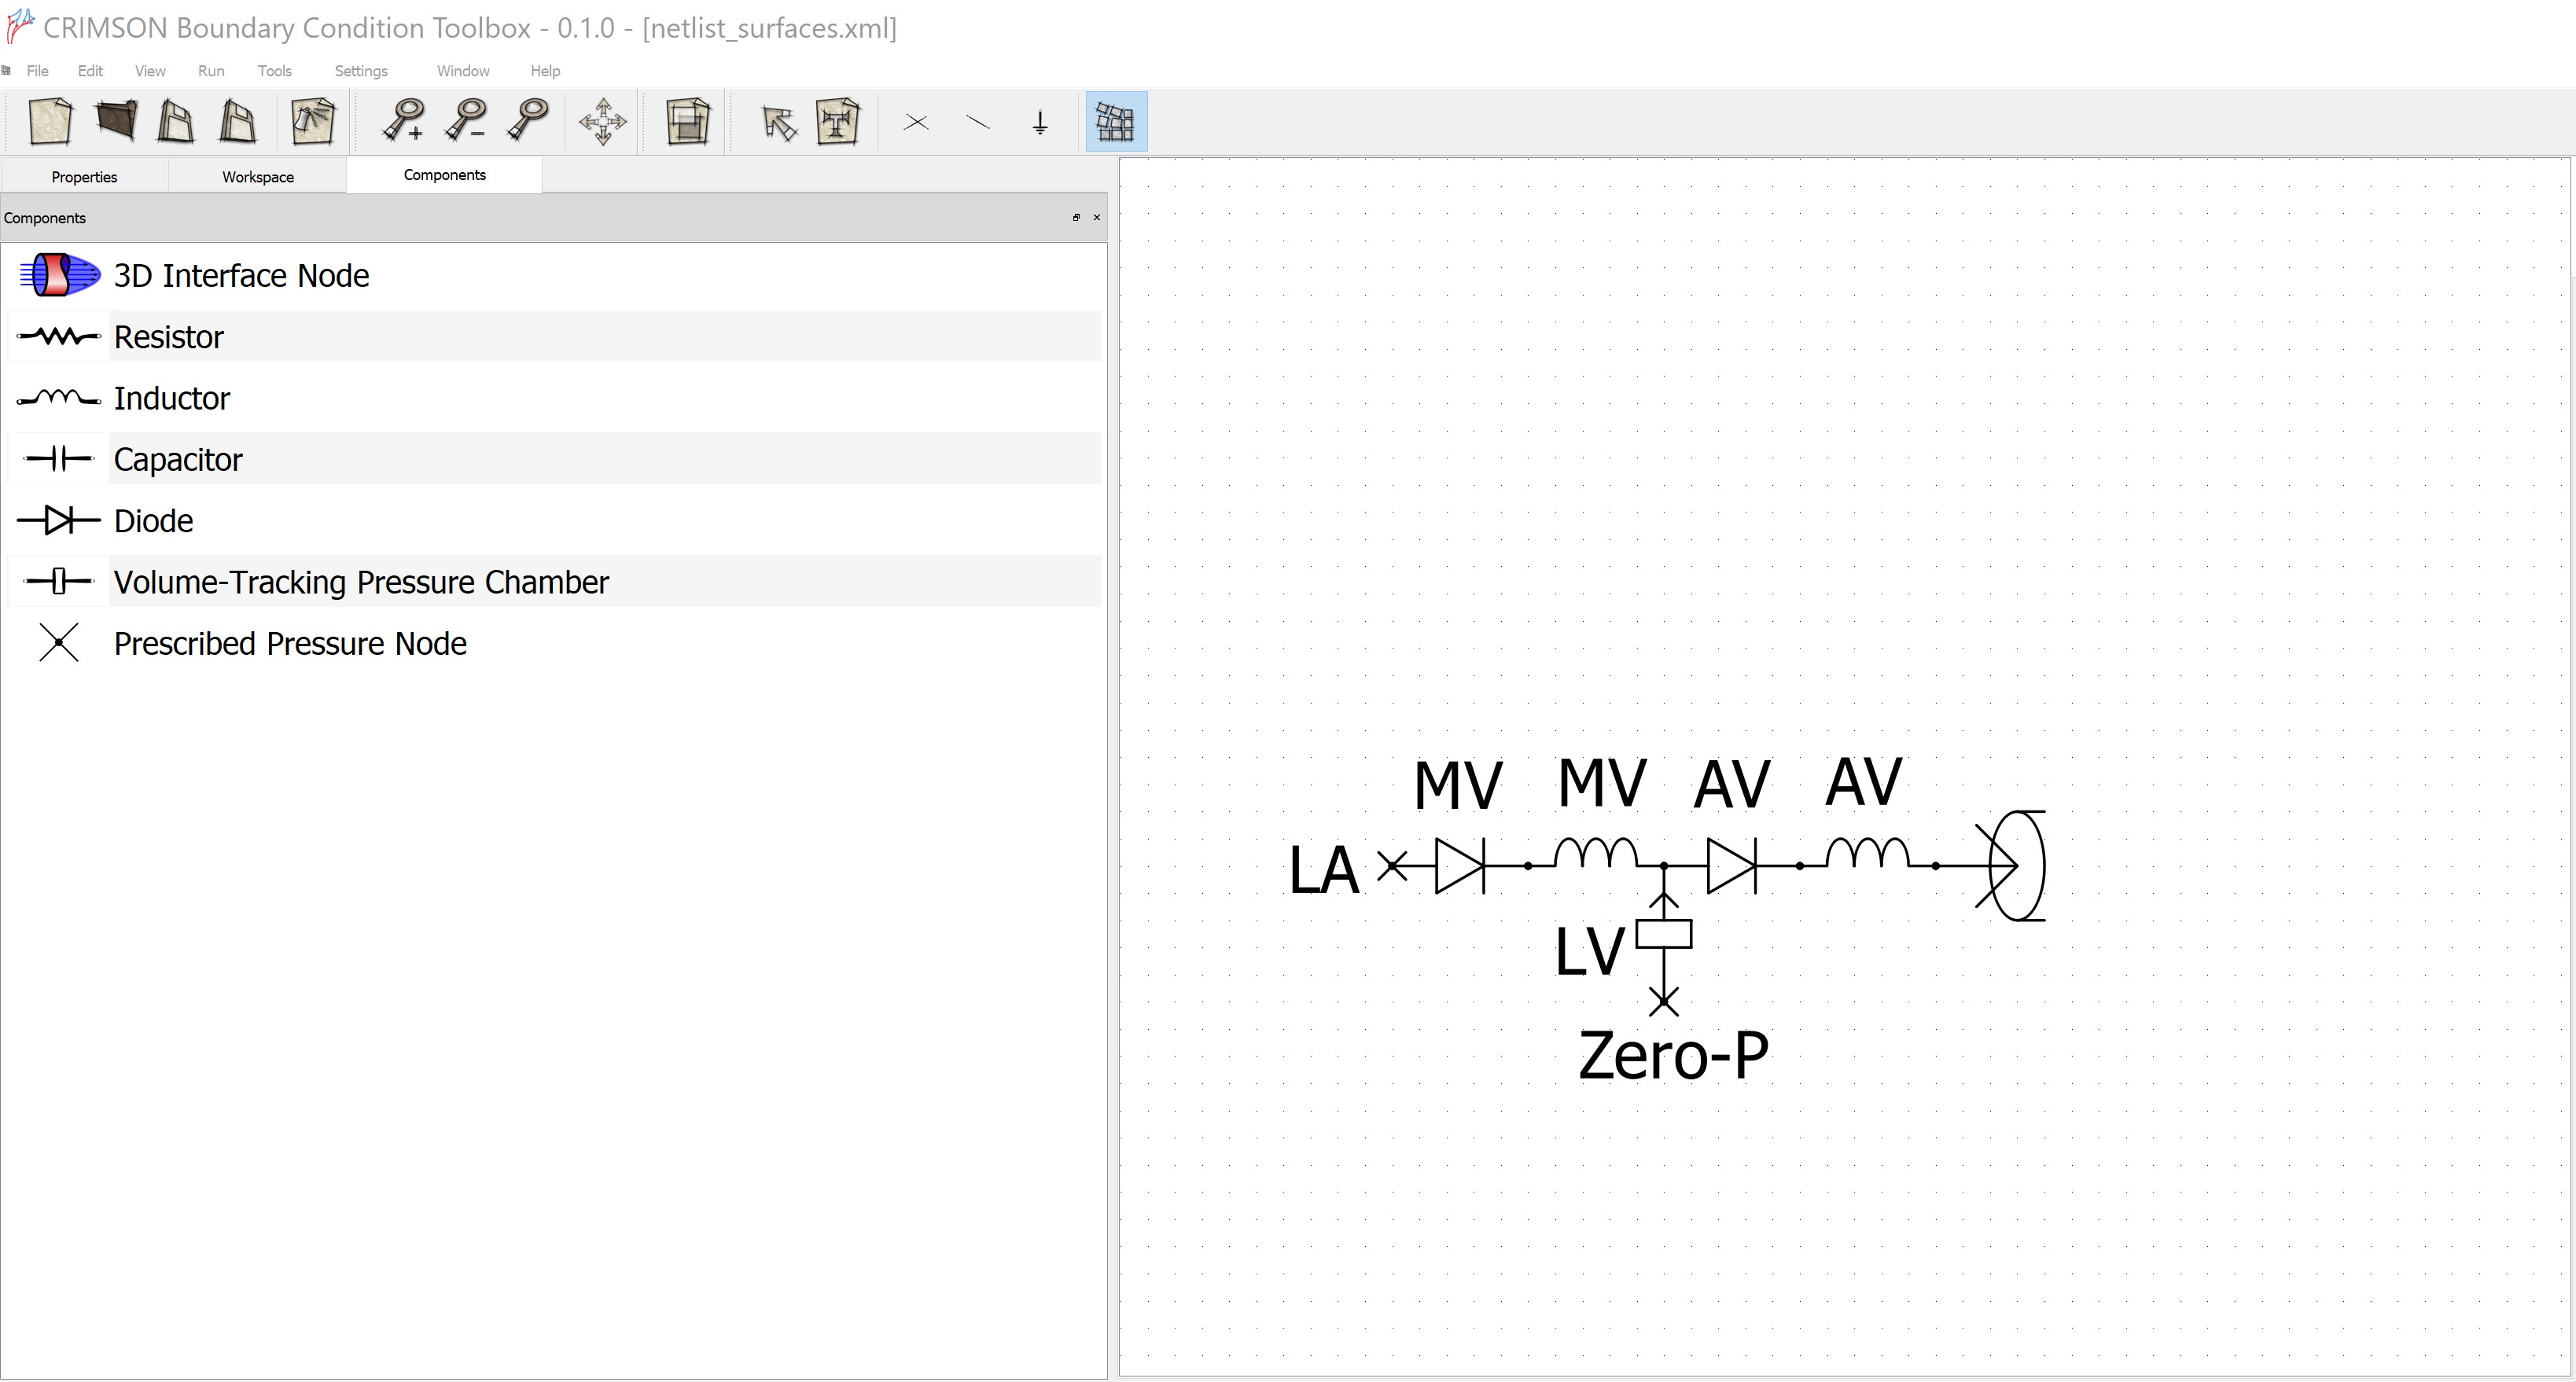Image resolution: width=2576 pixels, height=1382 pixels.
Task: Select the arrow selection tool
Action: 779,121
